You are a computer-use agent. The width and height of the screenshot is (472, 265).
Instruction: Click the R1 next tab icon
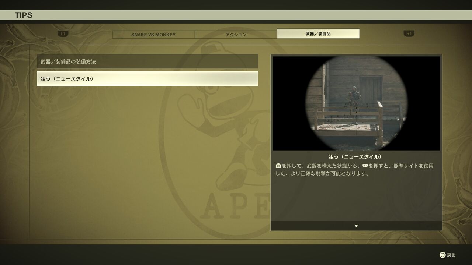(x=409, y=33)
